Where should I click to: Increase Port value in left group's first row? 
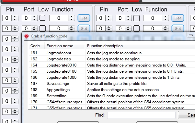click(34, 17)
